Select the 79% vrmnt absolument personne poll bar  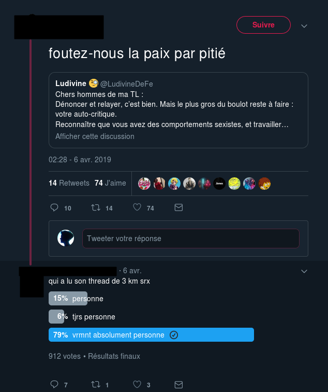151,335
